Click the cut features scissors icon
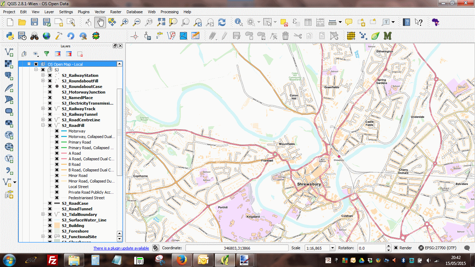Image resolution: width=475 pixels, height=267 pixels. tap(298, 36)
